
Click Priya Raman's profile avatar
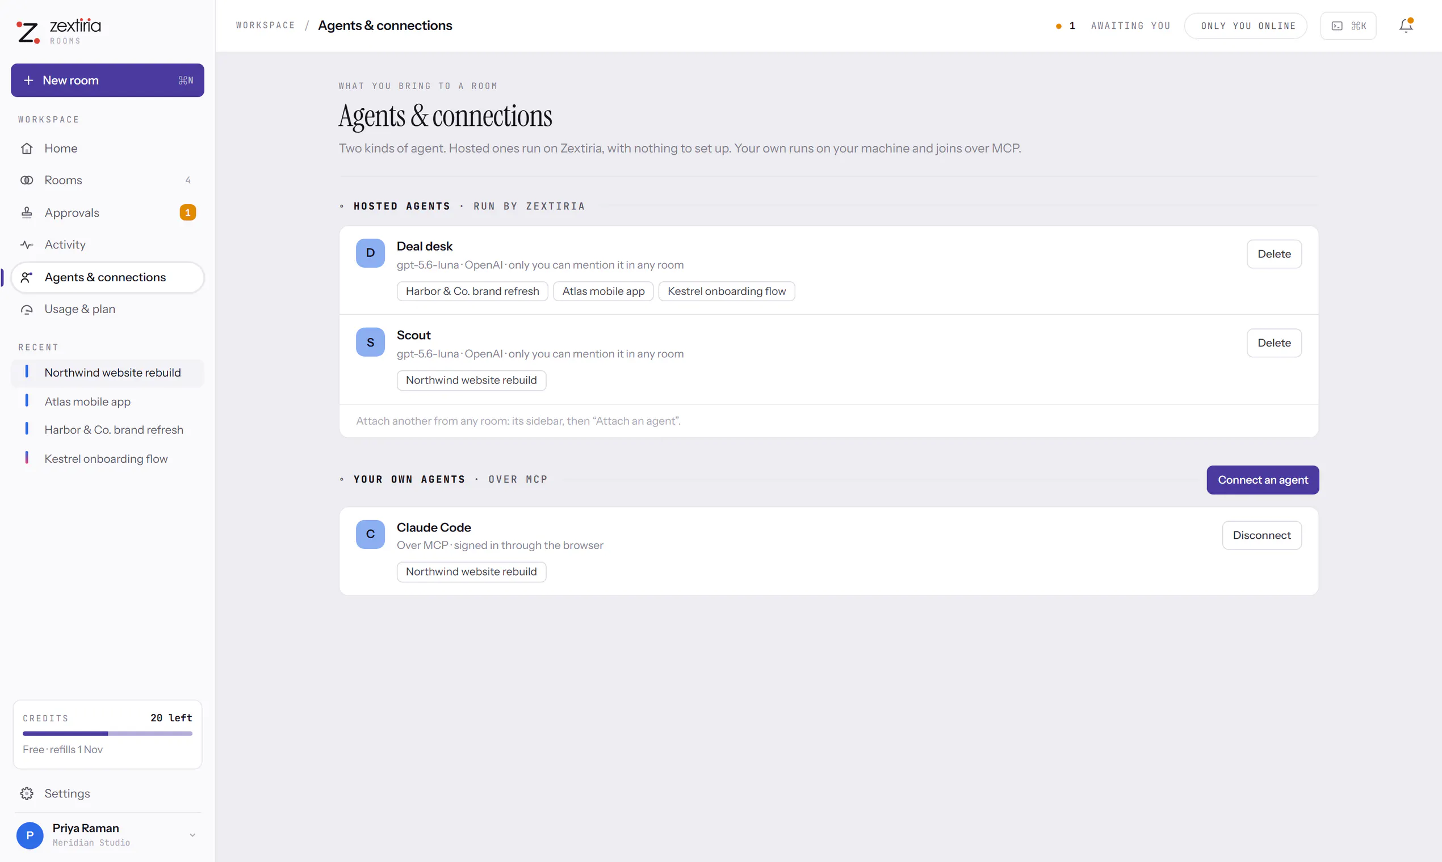(30, 835)
